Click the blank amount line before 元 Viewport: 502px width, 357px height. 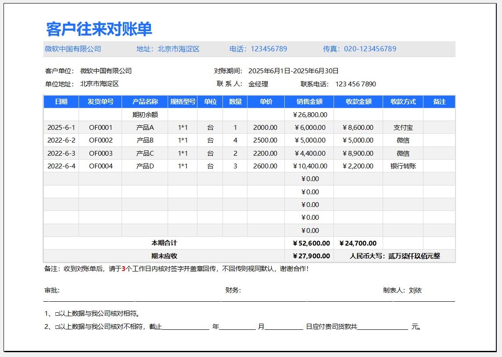(x=383, y=327)
